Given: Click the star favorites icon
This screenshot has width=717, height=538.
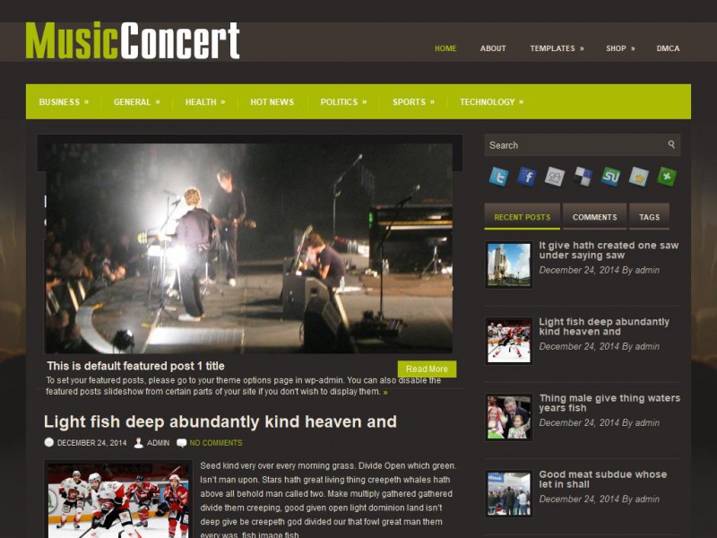Looking at the screenshot, I should (x=638, y=177).
